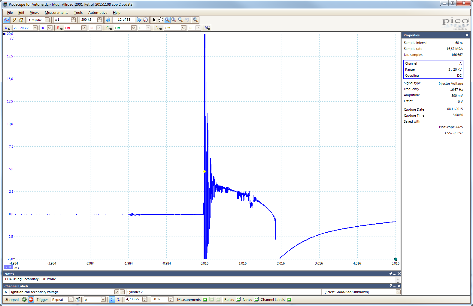Open channel label description dropdown arrow
The height and width of the screenshot is (306, 473).
(x=117, y=292)
